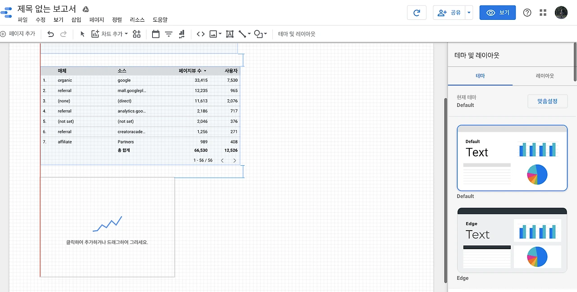The image size is (577, 292).
Task: Click the redo arrow icon
Action: [x=64, y=34]
